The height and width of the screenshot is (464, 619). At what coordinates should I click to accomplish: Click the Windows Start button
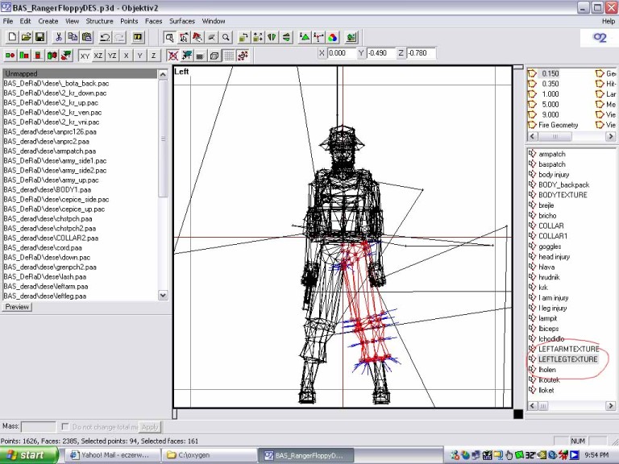(x=29, y=455)
